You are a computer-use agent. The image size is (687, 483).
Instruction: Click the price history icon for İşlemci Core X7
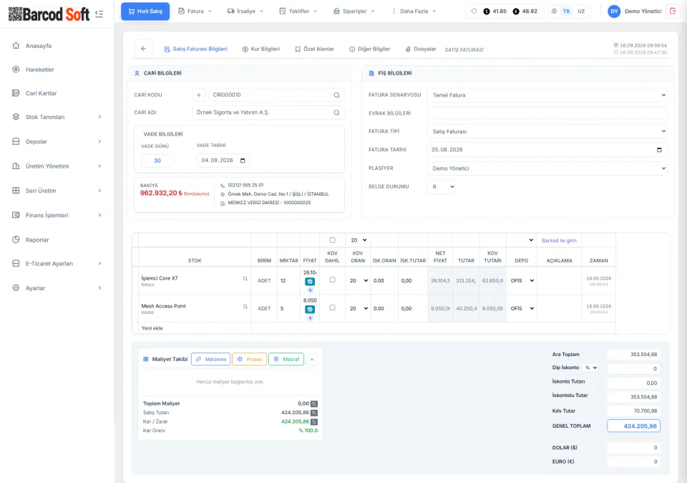tap(310, 282)
